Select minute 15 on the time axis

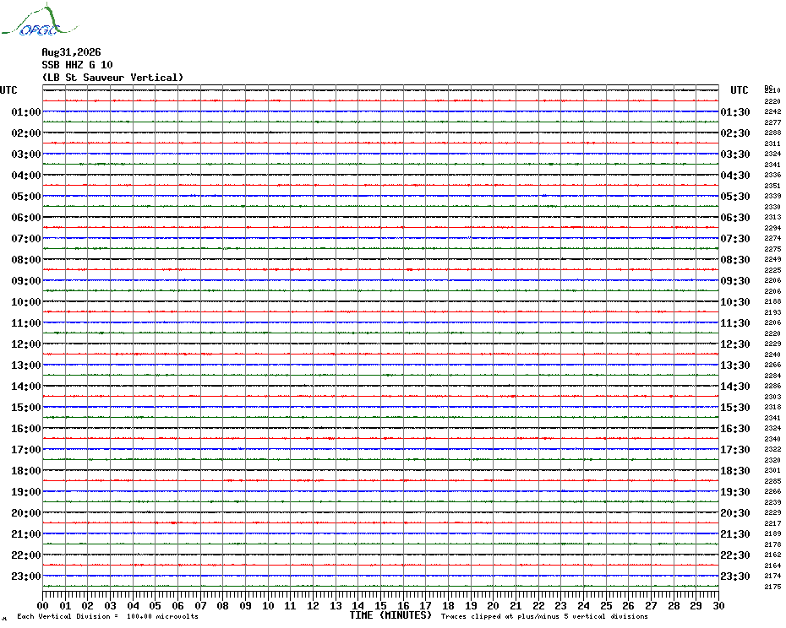[x=380, y=606]
